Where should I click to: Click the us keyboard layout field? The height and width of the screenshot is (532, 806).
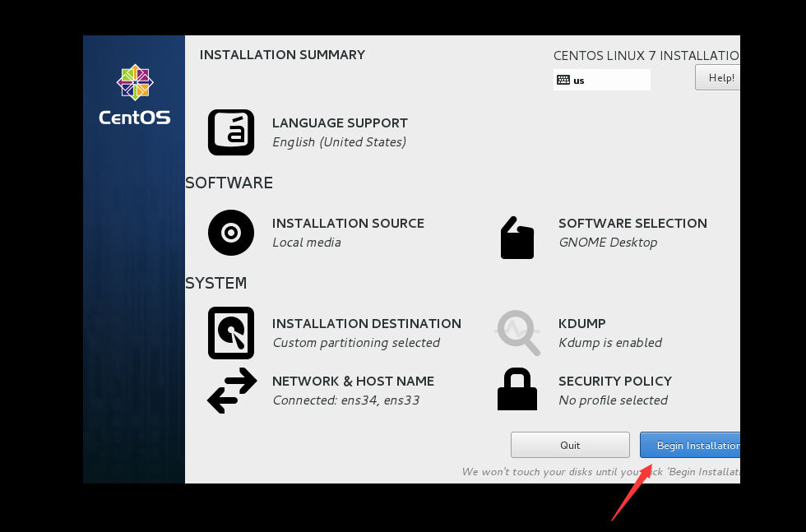[602, 80]
